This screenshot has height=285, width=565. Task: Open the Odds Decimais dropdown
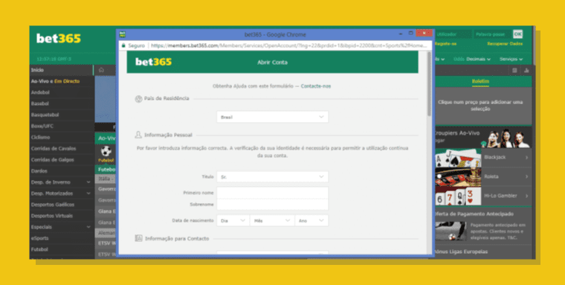472,60
